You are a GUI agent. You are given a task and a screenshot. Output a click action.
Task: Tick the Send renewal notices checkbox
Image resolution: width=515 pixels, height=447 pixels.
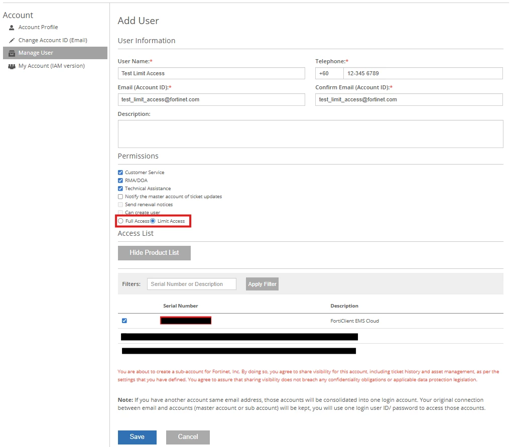(120, 205)
